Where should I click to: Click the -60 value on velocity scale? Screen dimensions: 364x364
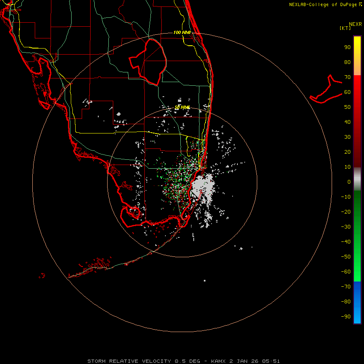[x=346, y=272]
